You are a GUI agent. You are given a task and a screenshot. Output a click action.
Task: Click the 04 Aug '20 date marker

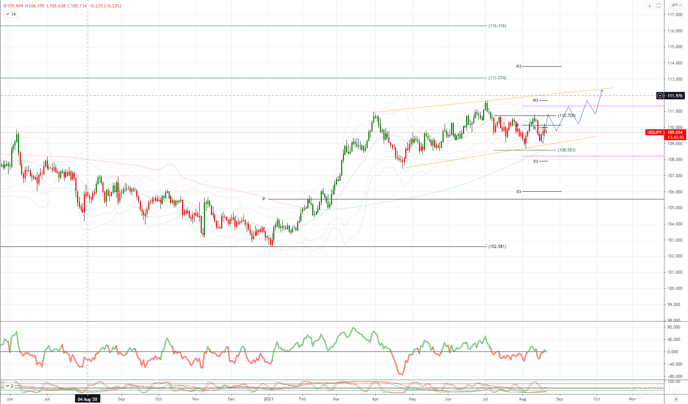[x=87, y=399]
